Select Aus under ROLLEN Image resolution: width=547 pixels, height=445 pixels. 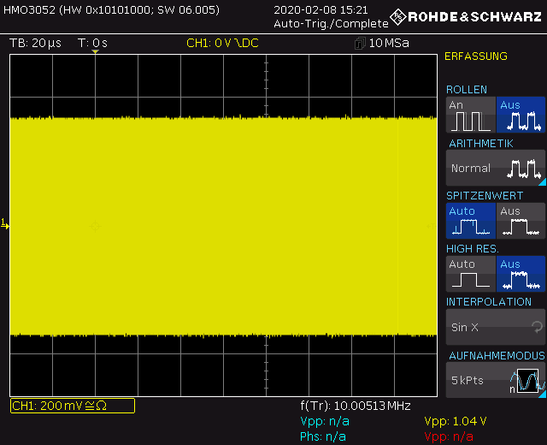point(521,115)
